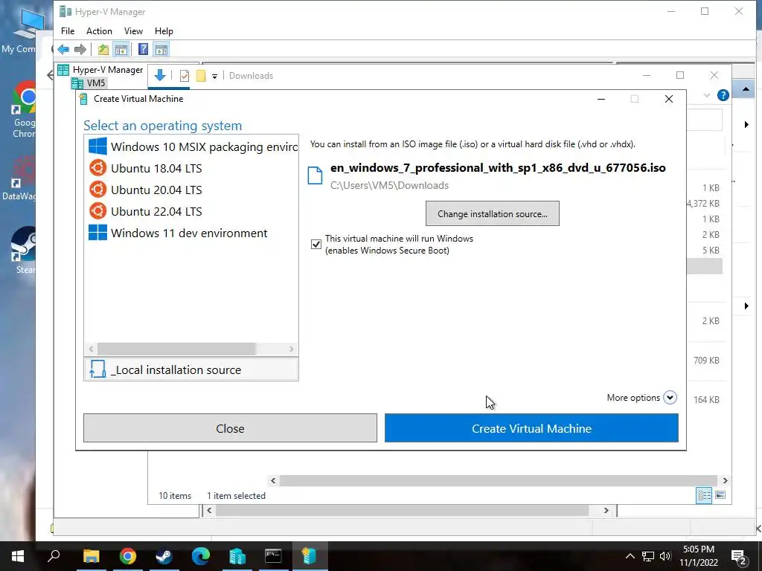Toggle the Show/Hide Console Tree toolbar icon
Viewport: 762px width, 571px height.
tap(121, 49)
